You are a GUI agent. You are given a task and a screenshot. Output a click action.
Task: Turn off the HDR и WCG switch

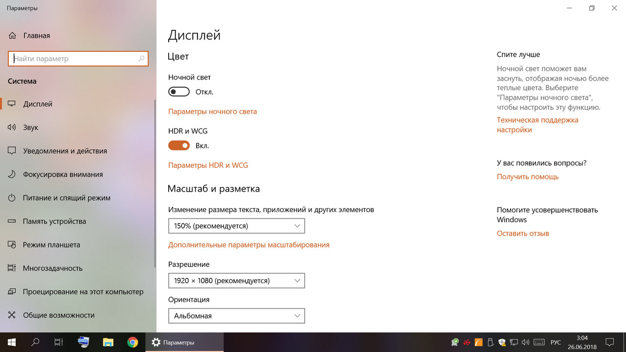coord(179,146)
